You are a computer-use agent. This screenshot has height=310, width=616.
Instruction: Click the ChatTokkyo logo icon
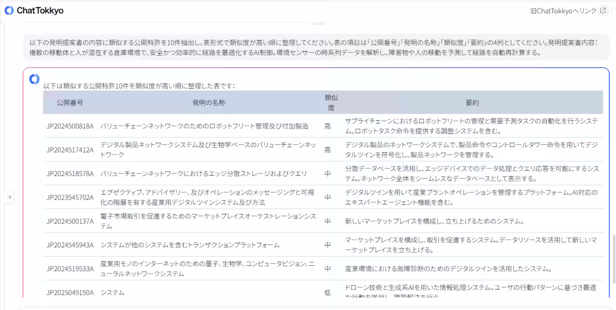pyautogui.click(x=8, y=10)
